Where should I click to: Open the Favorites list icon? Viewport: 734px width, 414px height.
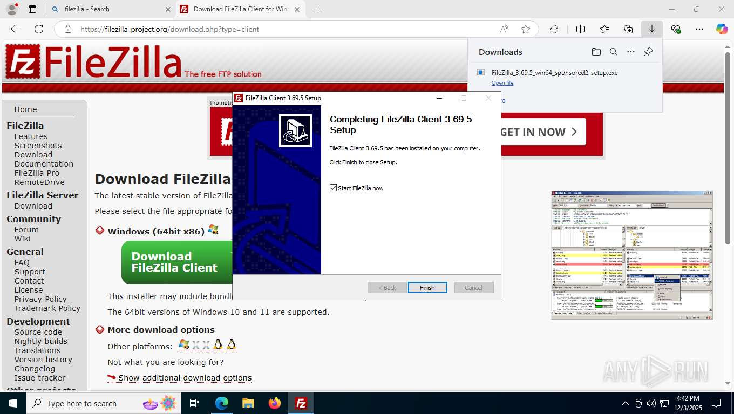tap(604, 29)
